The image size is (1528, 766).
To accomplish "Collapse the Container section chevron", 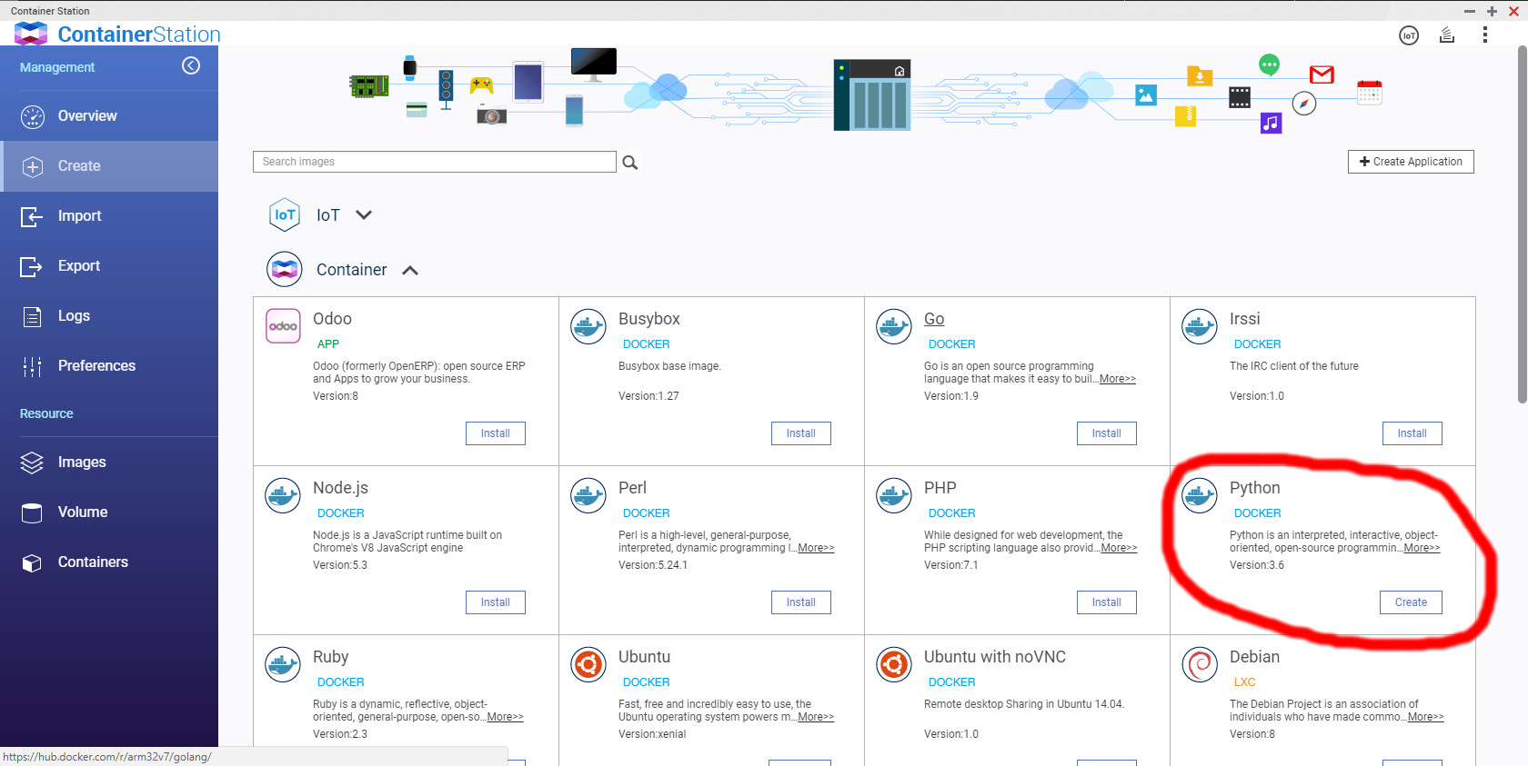I will (x=410, y=271).
